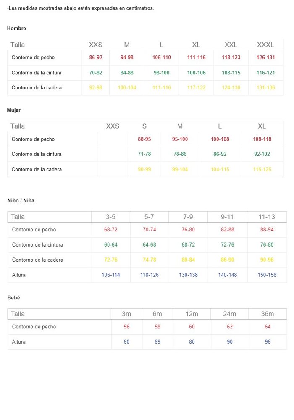Image resolution: width=294 pixels, height=420 pixels.
Task: Select children's chest value 68-72 for ages 3-5
Action: pyautogui.click(x=111, y=230)
